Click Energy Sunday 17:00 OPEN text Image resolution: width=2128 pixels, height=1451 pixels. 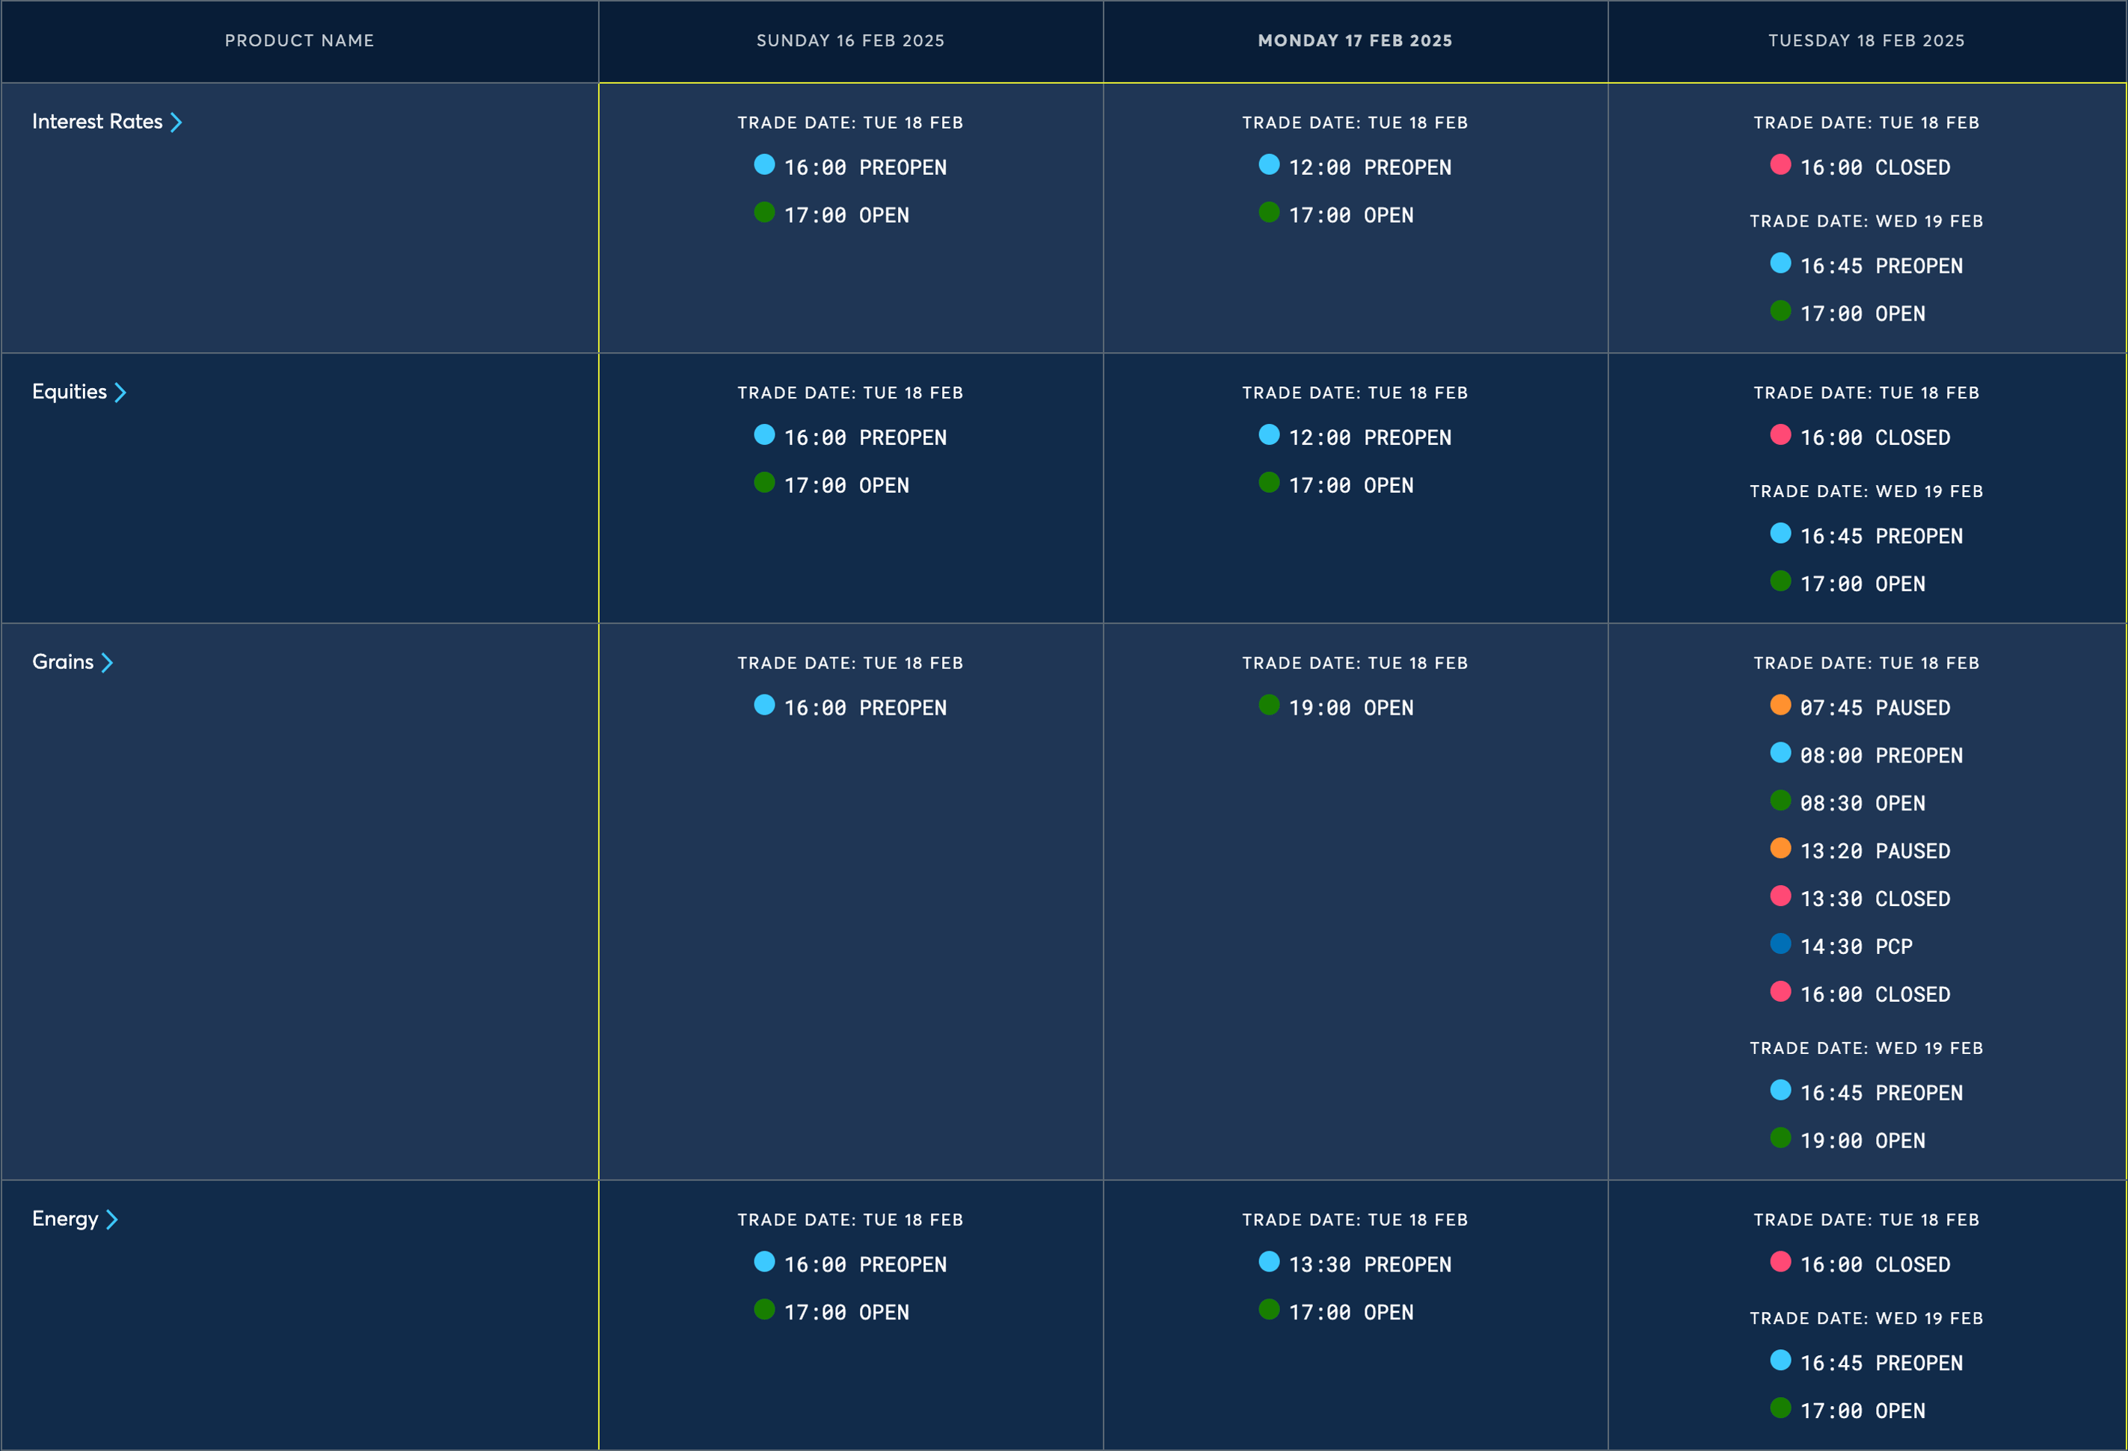click(x=846, y=1312)
